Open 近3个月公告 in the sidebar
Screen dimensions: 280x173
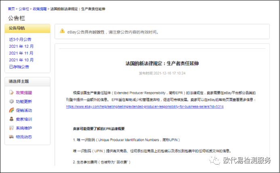[20, 40]
